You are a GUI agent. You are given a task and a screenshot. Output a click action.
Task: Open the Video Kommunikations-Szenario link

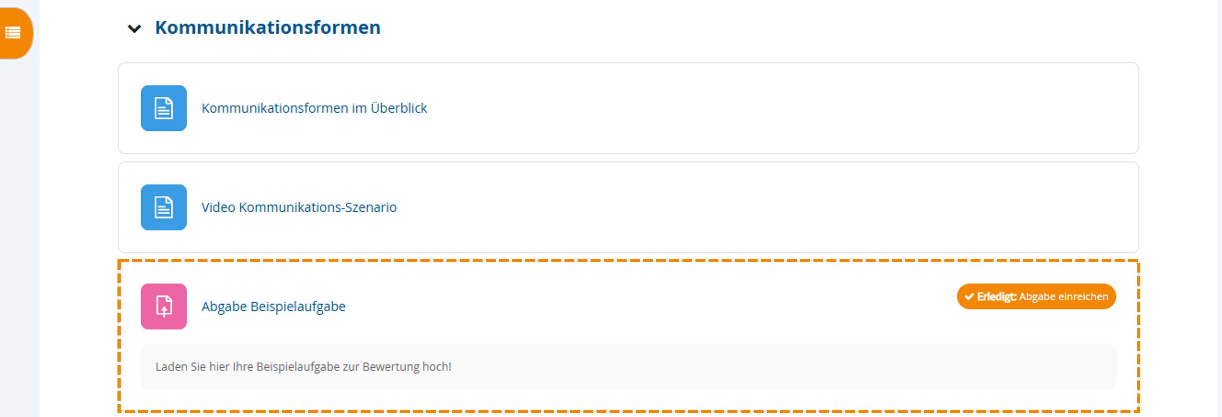(299, 207)
